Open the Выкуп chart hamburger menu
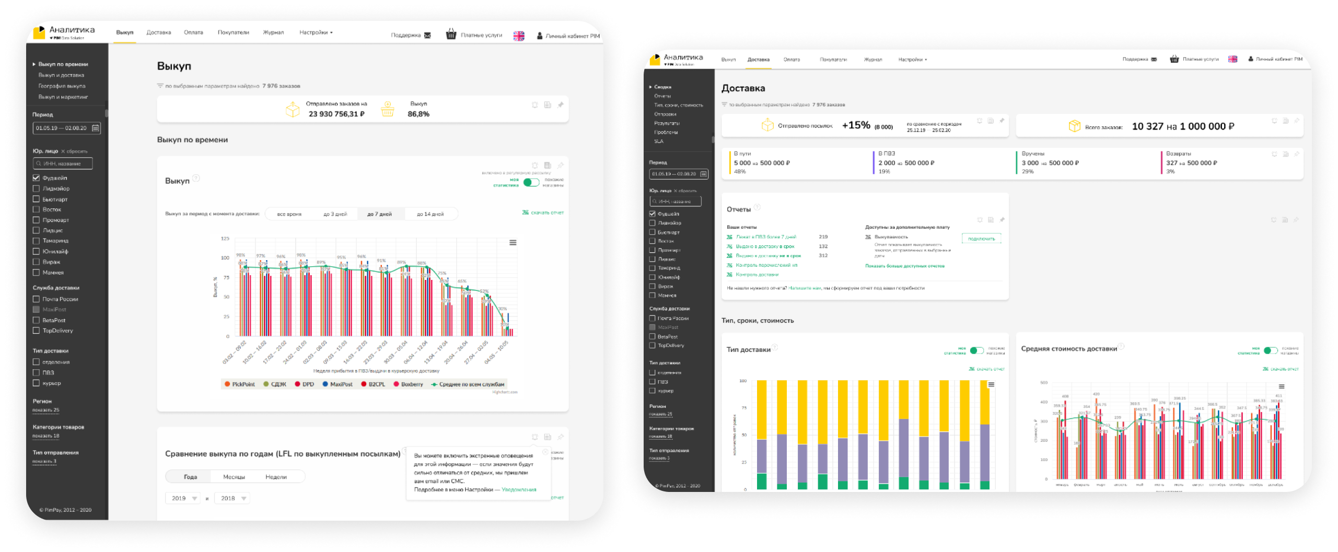This screenshot has height=552, width=1338. point(513,242)
